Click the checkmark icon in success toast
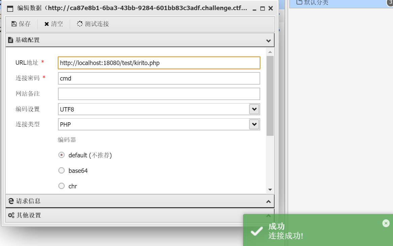The image size is (393, 246). click(x=257, y=231)
